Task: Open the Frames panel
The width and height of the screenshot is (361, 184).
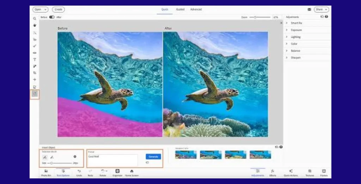Action: (x=324, y=173)
